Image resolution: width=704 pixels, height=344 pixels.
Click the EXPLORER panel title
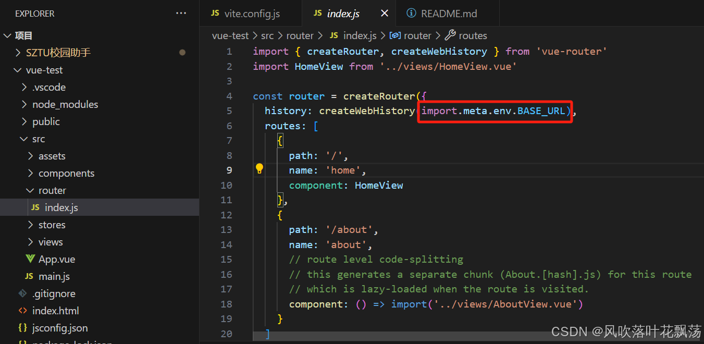pos(35,14)
